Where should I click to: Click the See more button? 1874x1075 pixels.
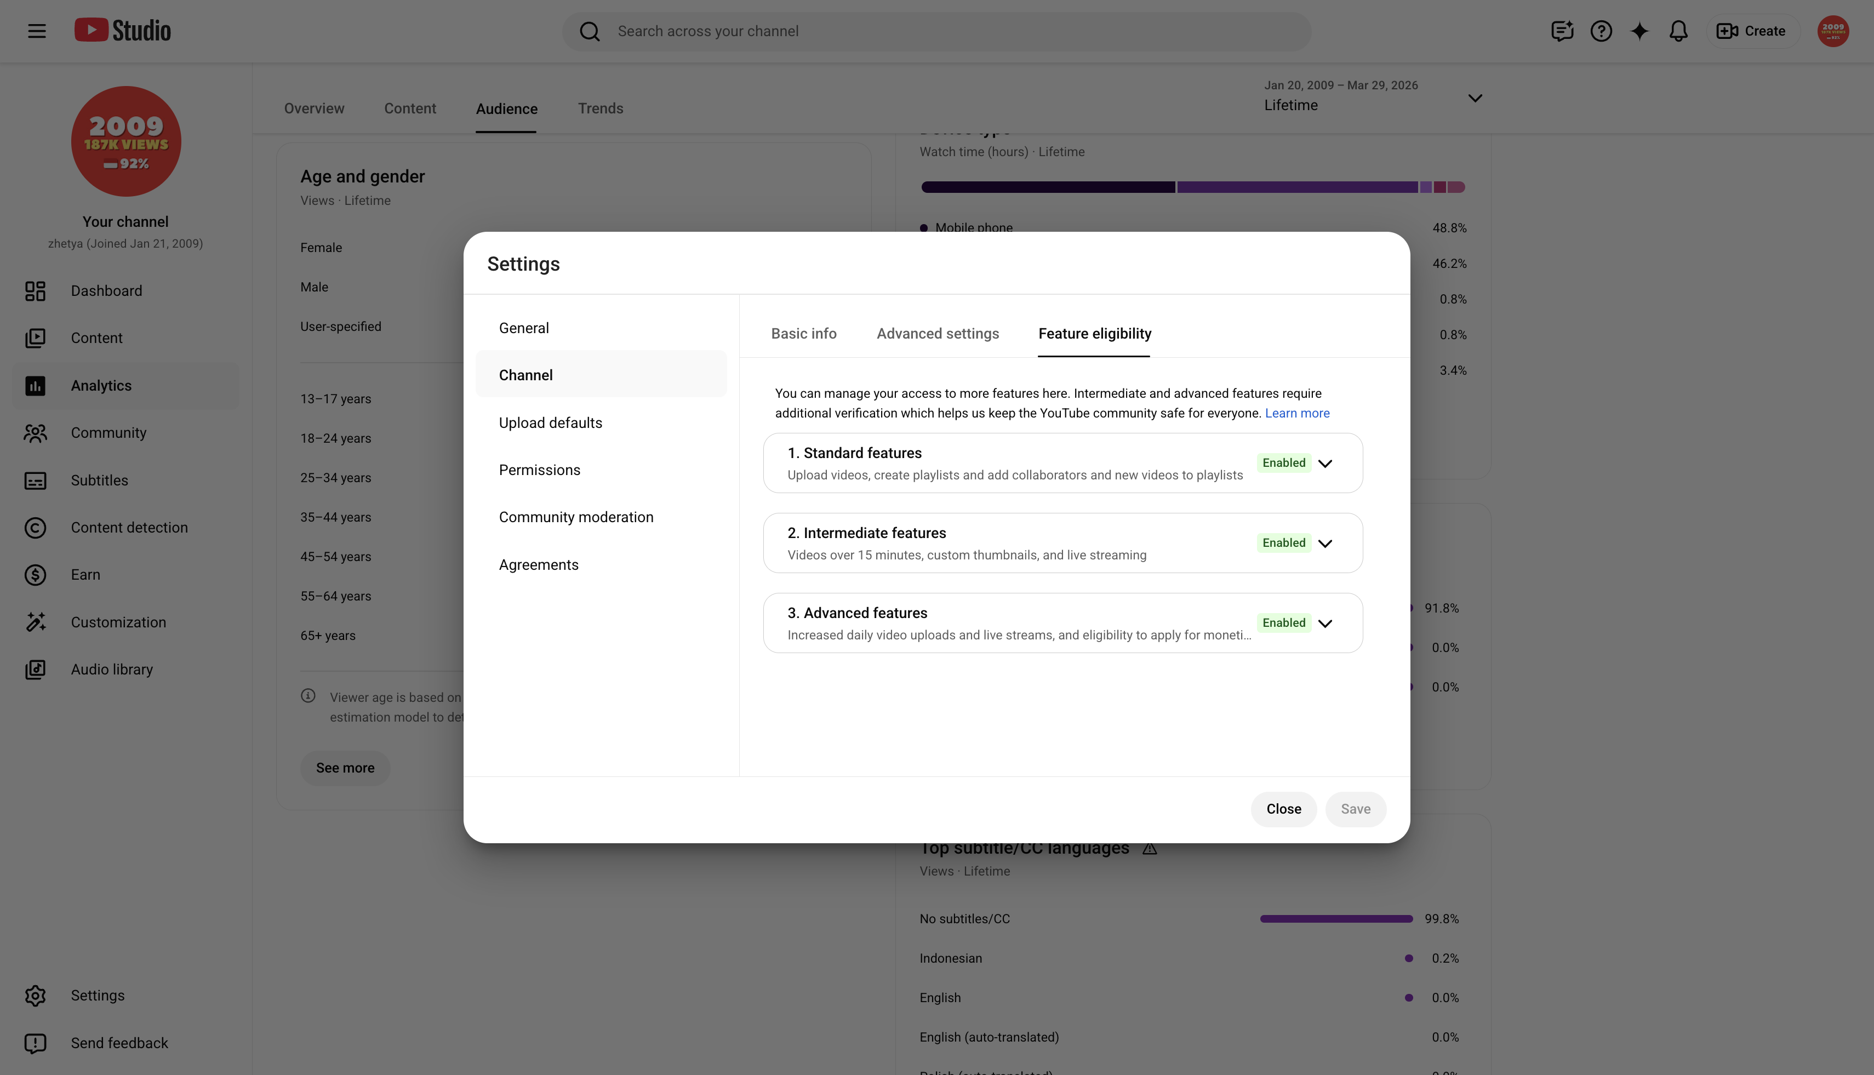345,768
